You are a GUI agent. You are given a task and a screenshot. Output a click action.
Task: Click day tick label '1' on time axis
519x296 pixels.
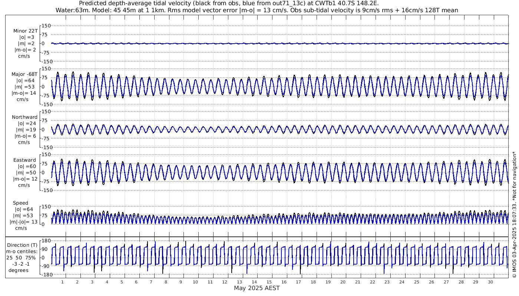click(x=62, y=282)
